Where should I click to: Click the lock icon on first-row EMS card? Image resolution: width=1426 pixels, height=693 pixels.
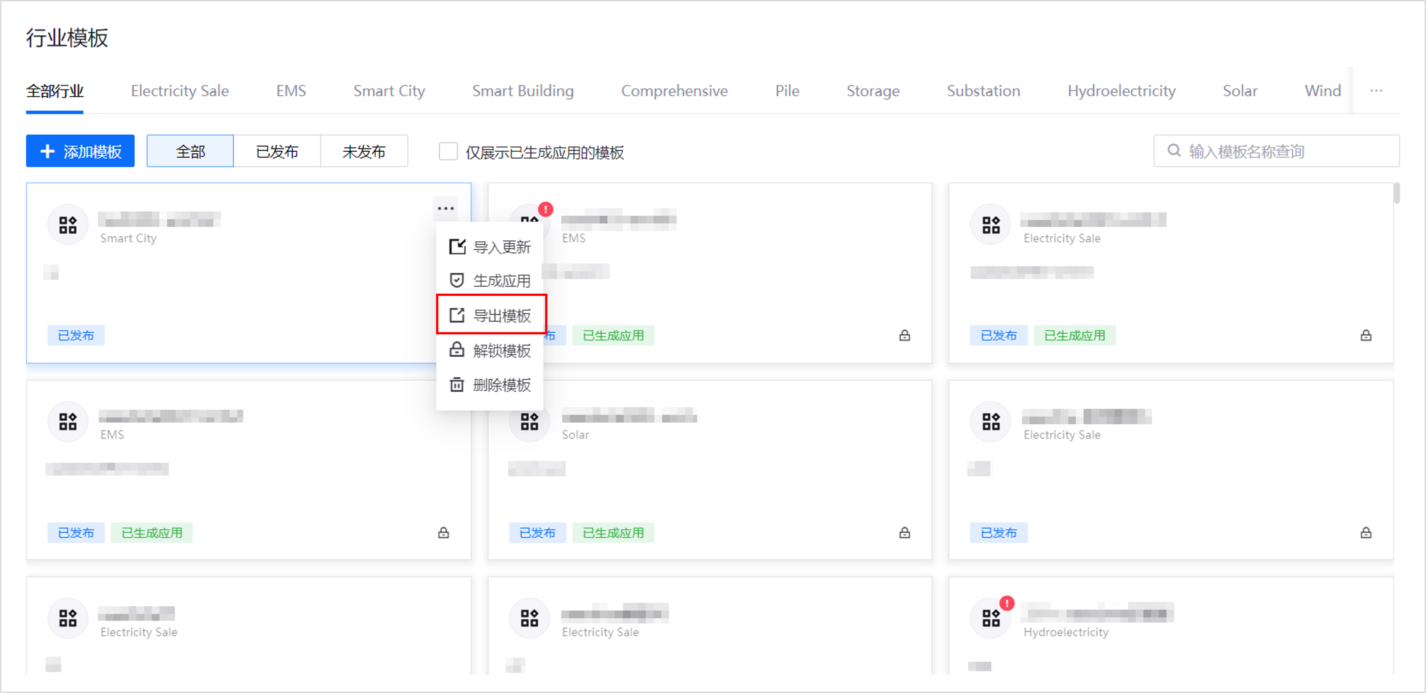pyautogui.click(x=905, y=335)
